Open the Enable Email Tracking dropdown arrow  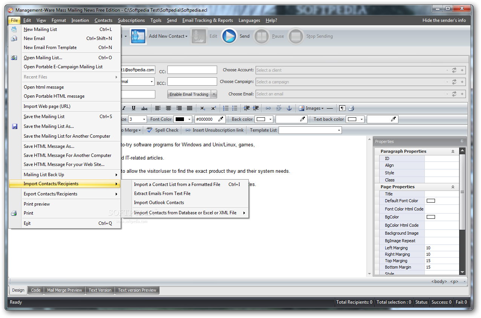214,94
